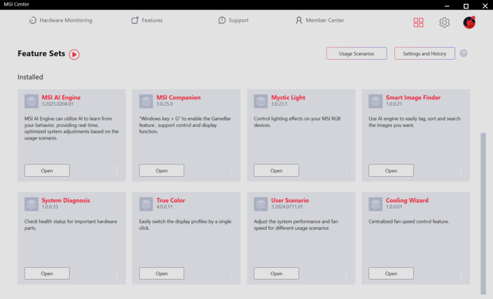Open the grid view icon in header
The image size is (493, 299).
(418, 22)
